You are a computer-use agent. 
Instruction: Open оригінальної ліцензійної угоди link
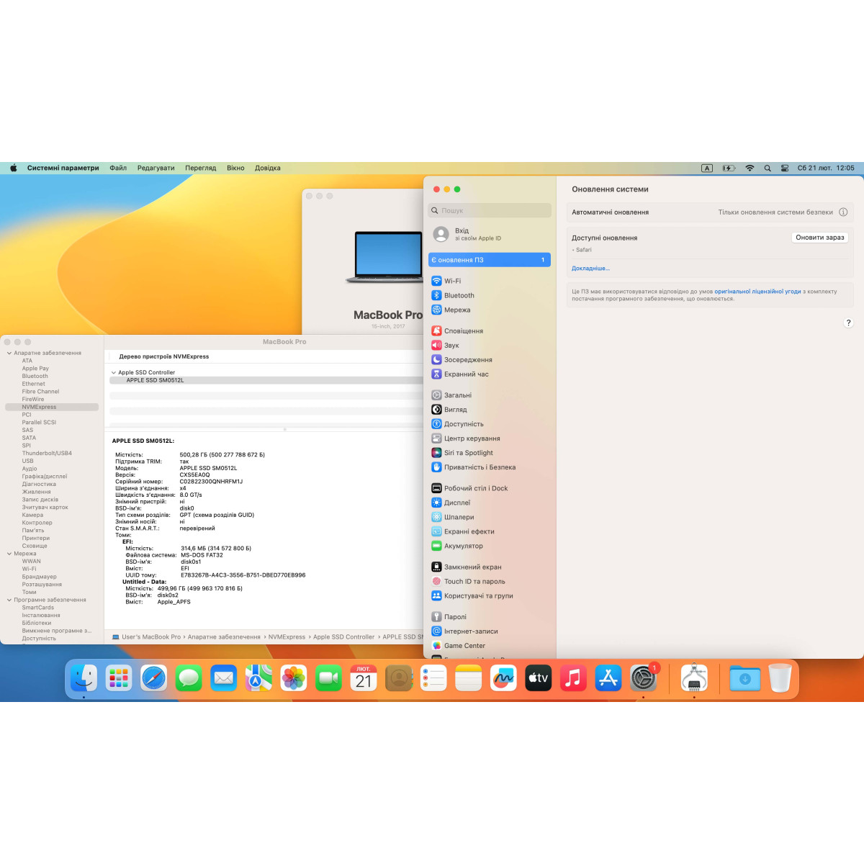pyautogui.click(x=757, y=292)
